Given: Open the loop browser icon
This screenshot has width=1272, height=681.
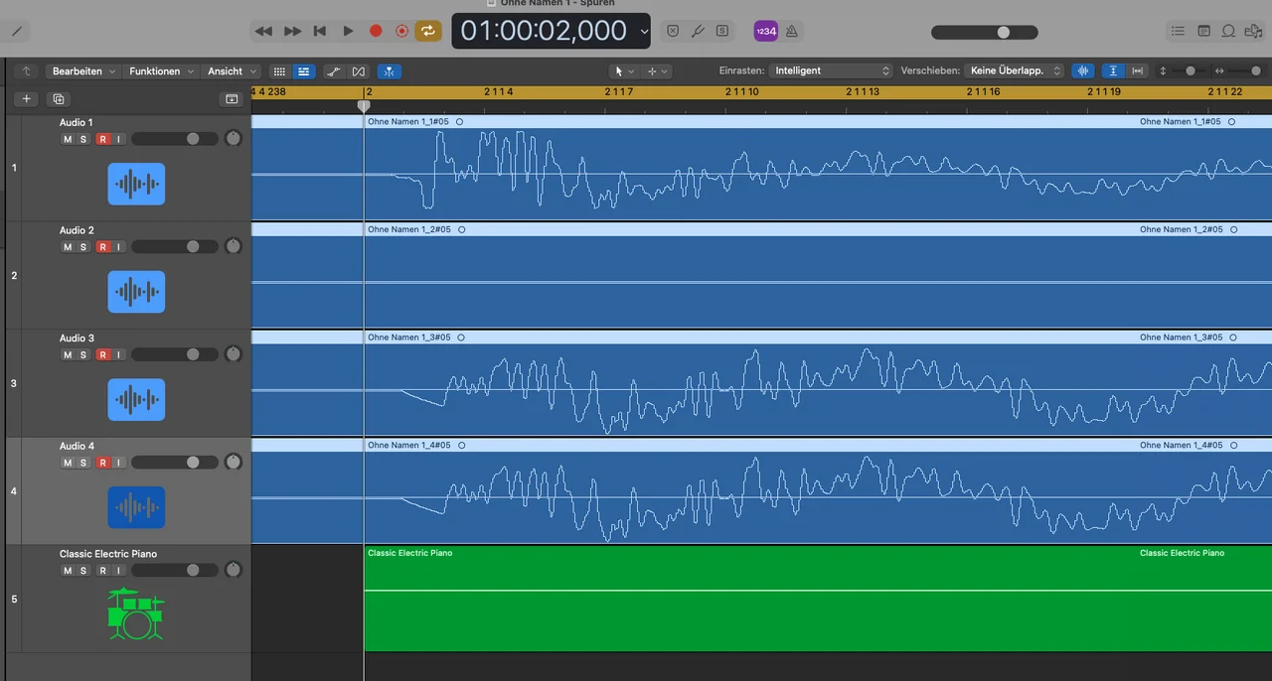Looking at the screenshot, I should (x=1228, y=31).
